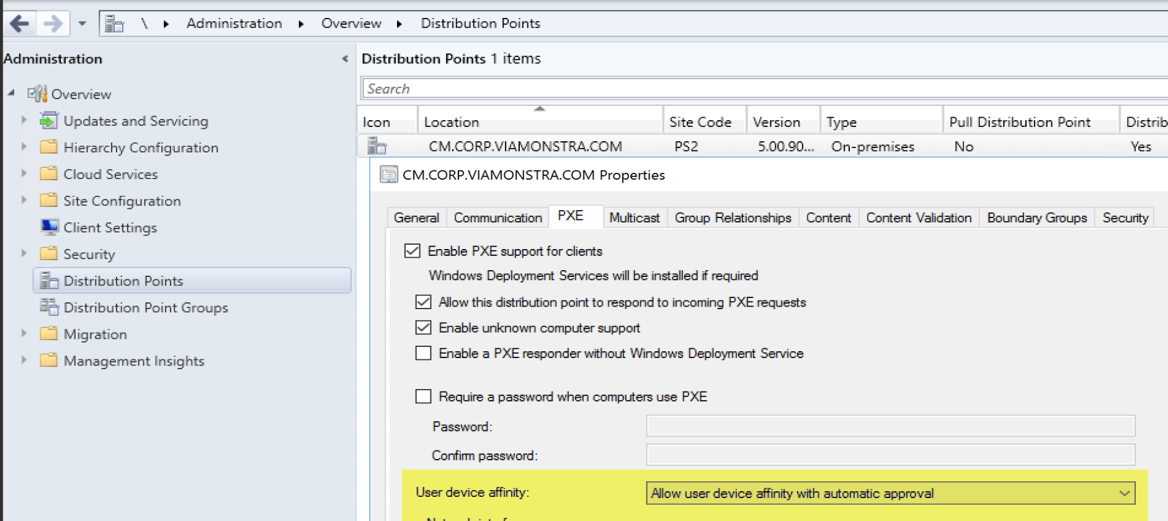Collapse the Administration navigation pane

345,59
